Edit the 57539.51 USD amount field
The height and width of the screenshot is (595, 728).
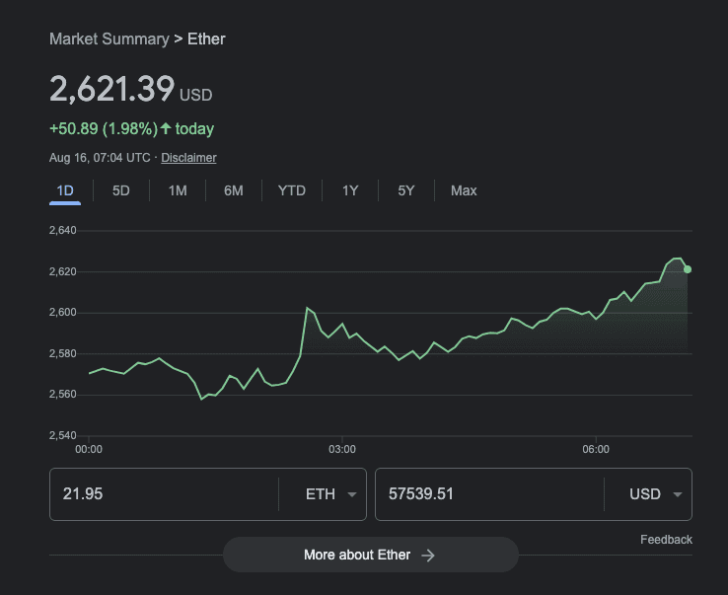coord(489,494)
